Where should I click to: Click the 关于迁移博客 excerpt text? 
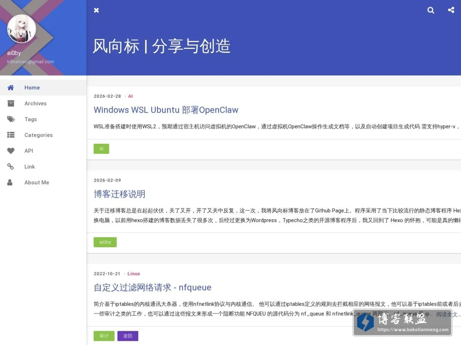point(277,215)
